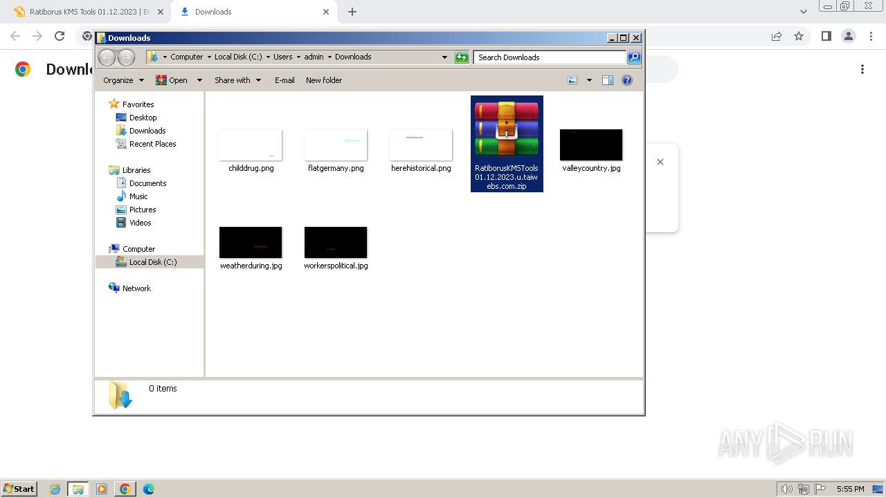Bookmark this page with the star icon

point(799,36)
